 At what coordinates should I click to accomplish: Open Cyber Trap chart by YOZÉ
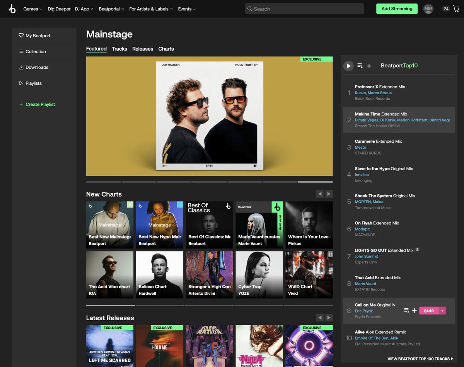pos(259,275)
